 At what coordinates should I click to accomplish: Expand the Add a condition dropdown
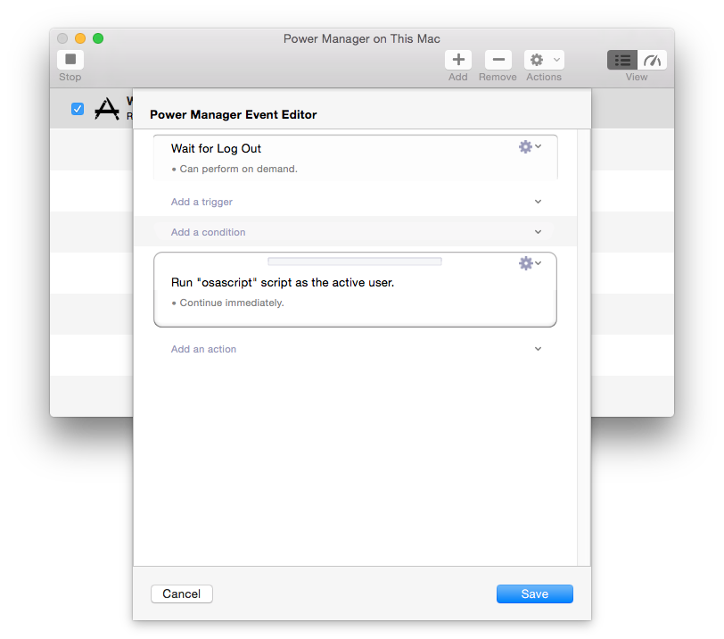click(538, 232)
